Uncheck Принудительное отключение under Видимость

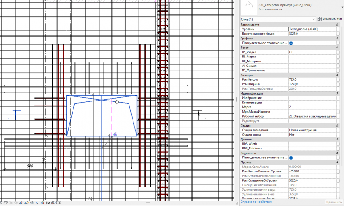pos(291,158)
